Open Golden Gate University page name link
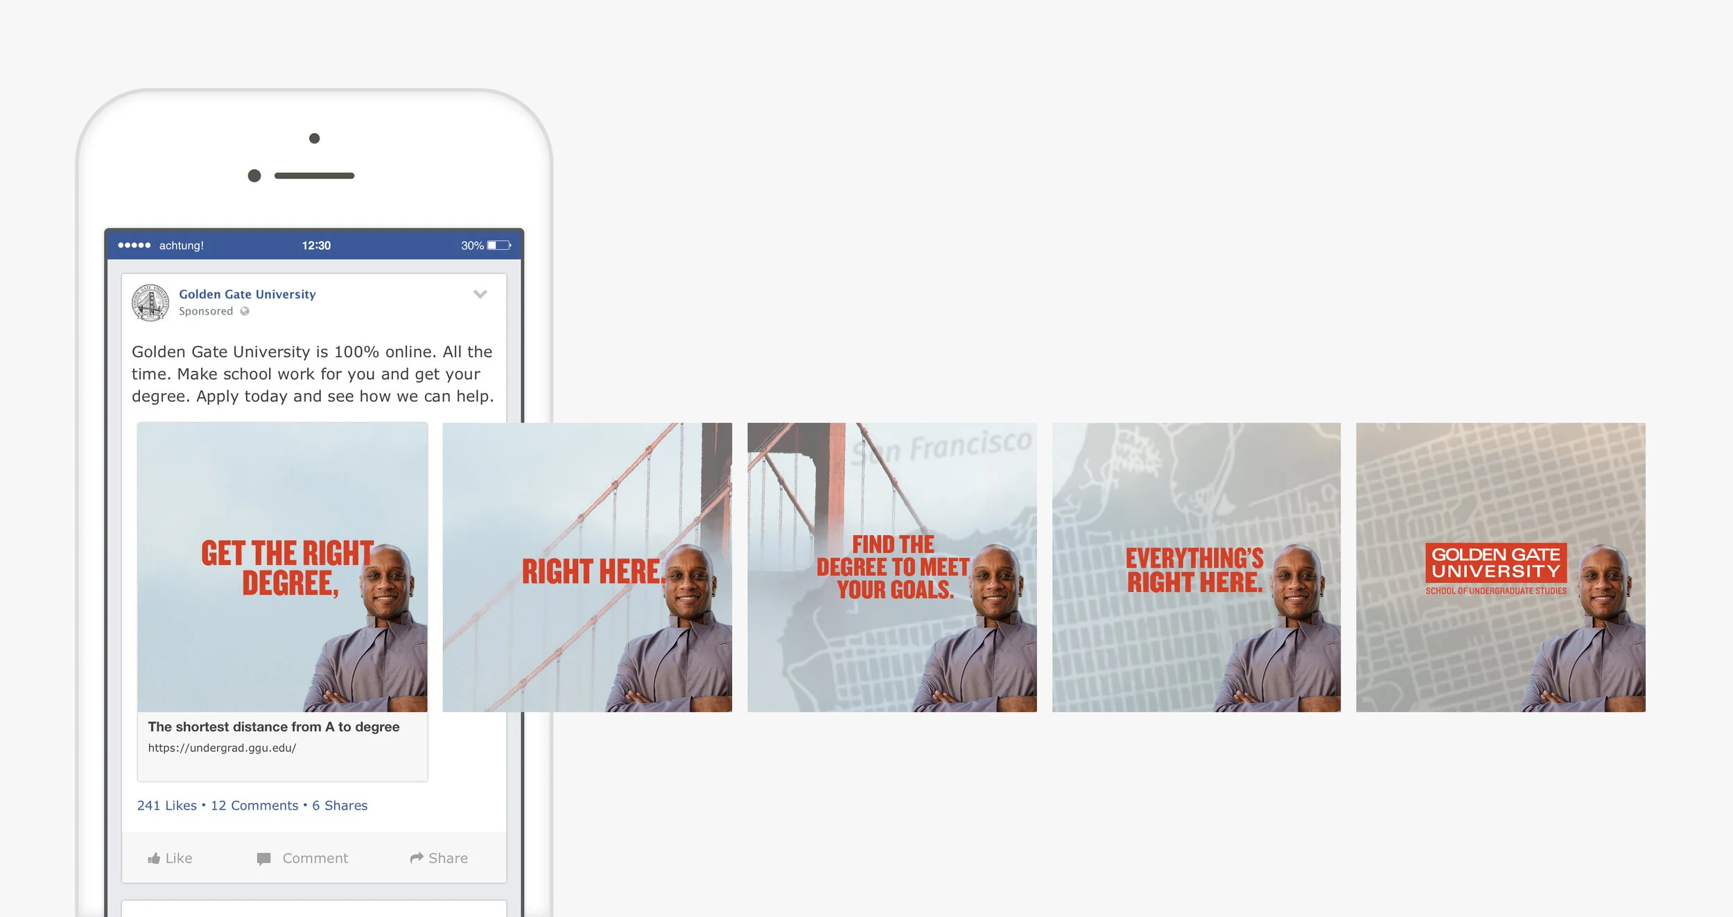 (x=247, y=295)
